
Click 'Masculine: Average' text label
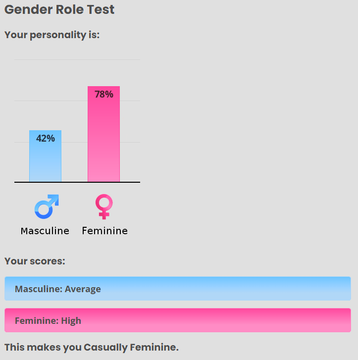click(x=58, y=289)
